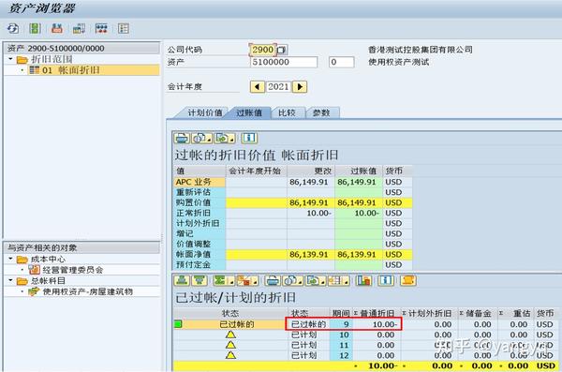Screen dimensions: 562x372
Task: Click the company code field 2900
Action: pyautogui.click(x=262, y=50)
